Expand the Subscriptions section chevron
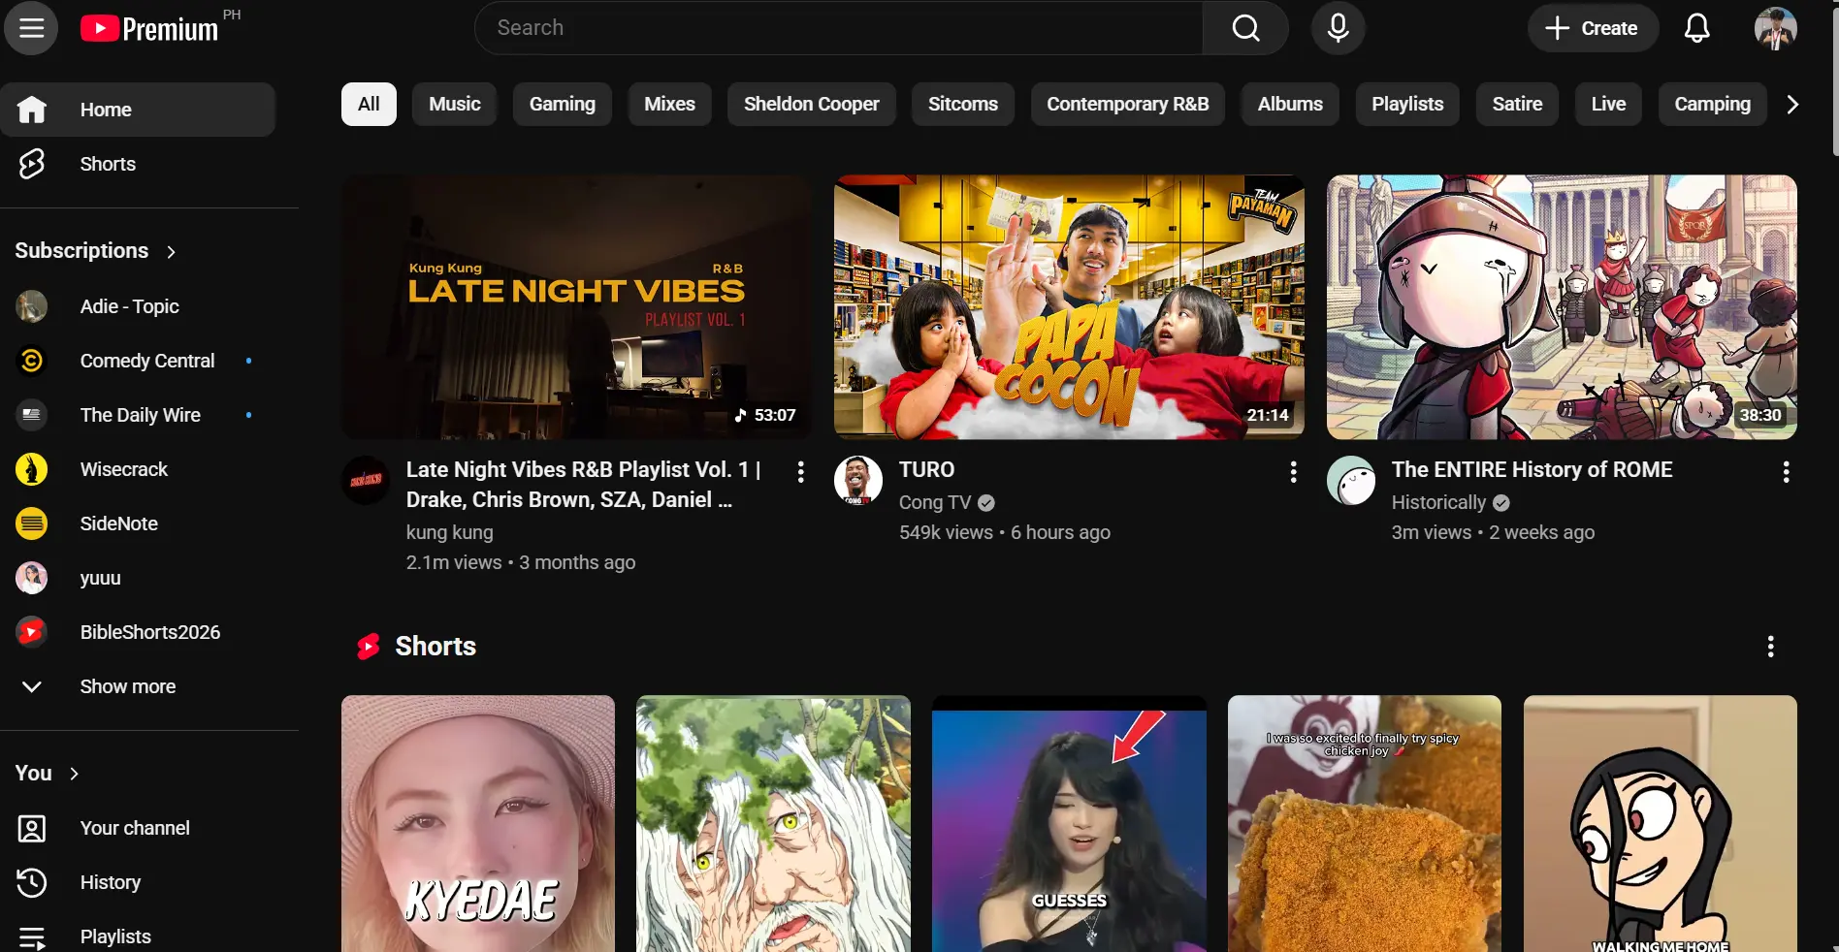Image resolution: width=1839 pixels, height=952 pixels. [x=172, y=252]
